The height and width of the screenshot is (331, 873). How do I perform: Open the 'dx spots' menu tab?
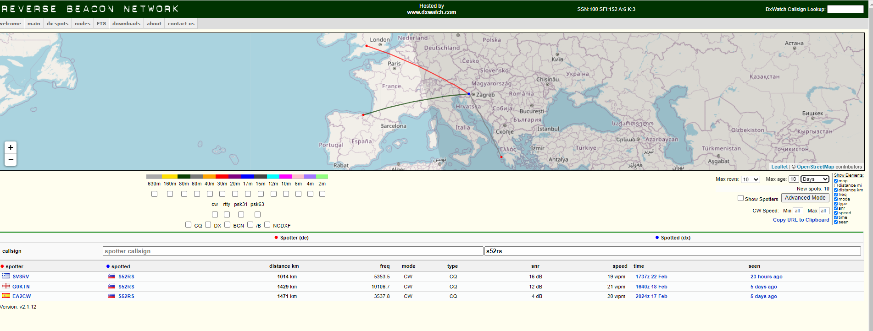click(x=57, y=24)
